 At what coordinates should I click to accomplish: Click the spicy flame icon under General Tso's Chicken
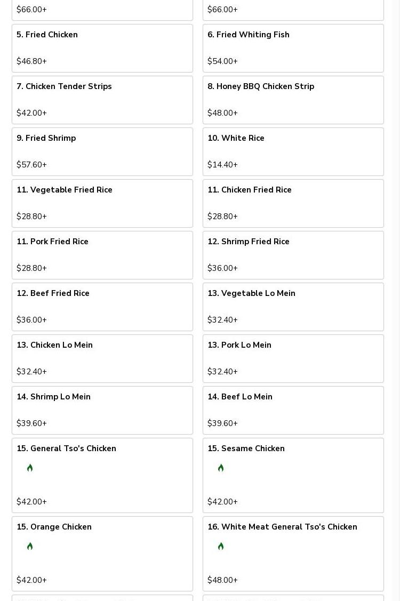point(30,468)
